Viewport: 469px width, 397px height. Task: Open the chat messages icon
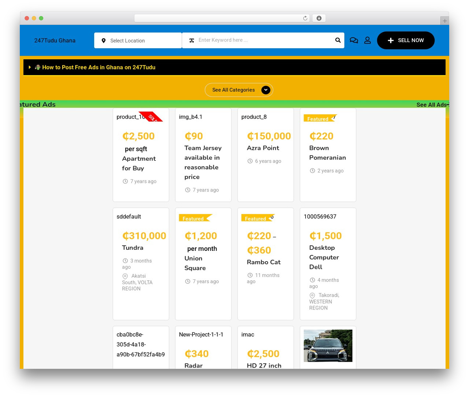click(354, 40)
